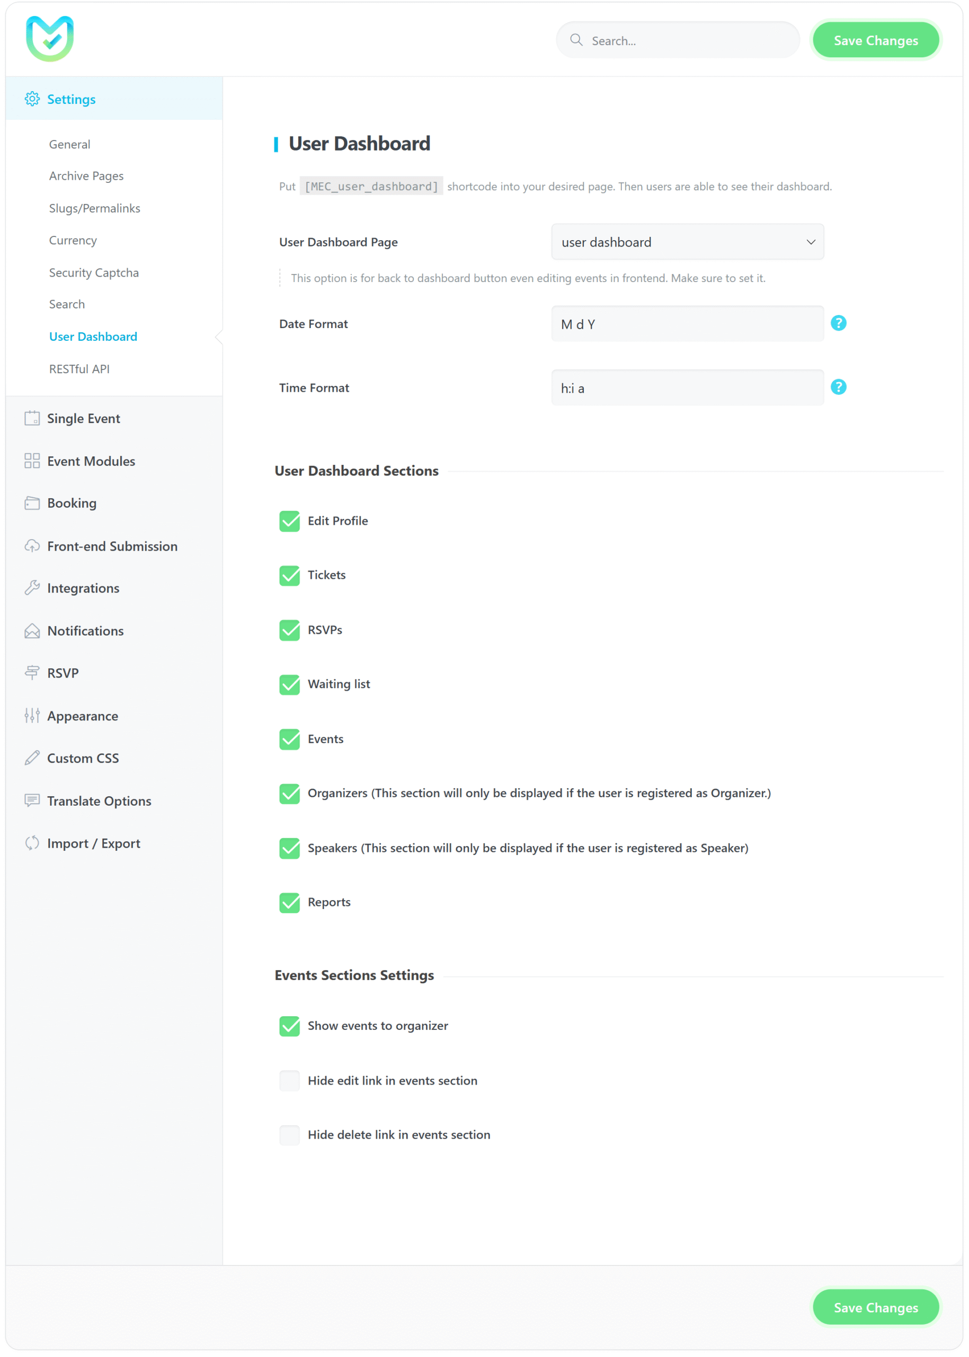This screenshot has height=1357, width=969.
Task: Open the Date Format help tooltip
Action: [838, 323]
